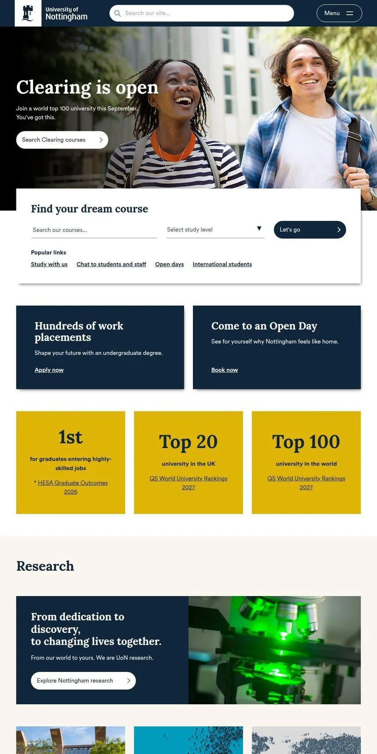Click the magnifier icon in site search
Viewport: 377px width, 754px height.
pyautogui.click(x=118, y=13)
